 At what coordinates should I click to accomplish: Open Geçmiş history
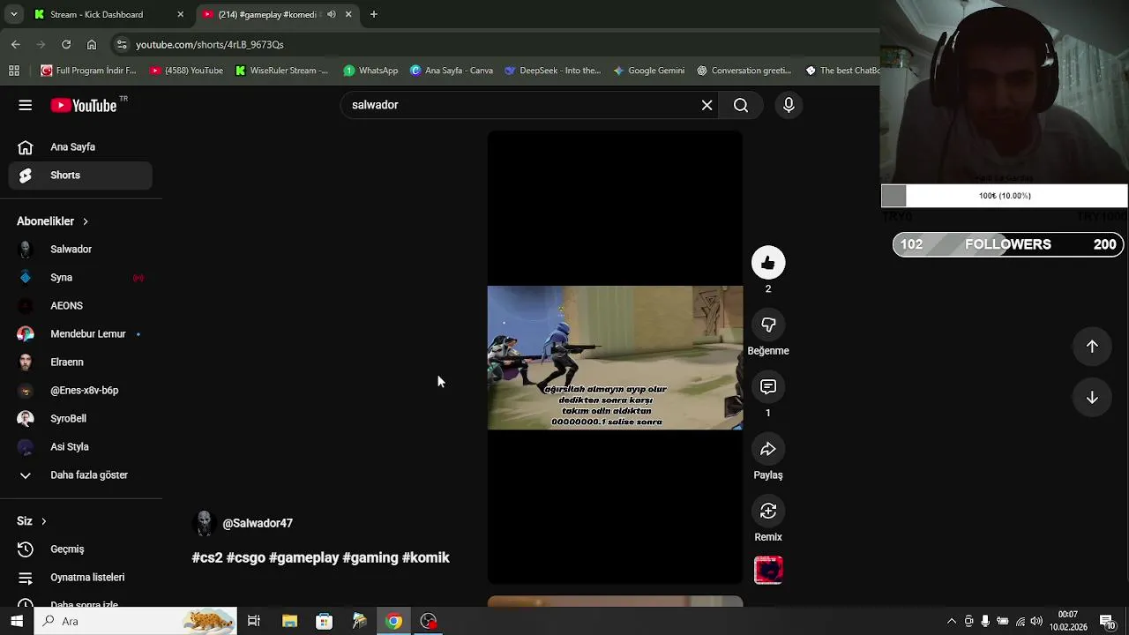(x=80, y=549)
